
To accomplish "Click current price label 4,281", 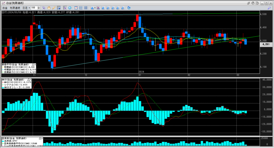I will (266, 44).
